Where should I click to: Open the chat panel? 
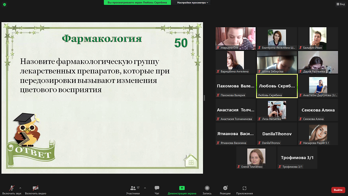click(x=157, y=190)
